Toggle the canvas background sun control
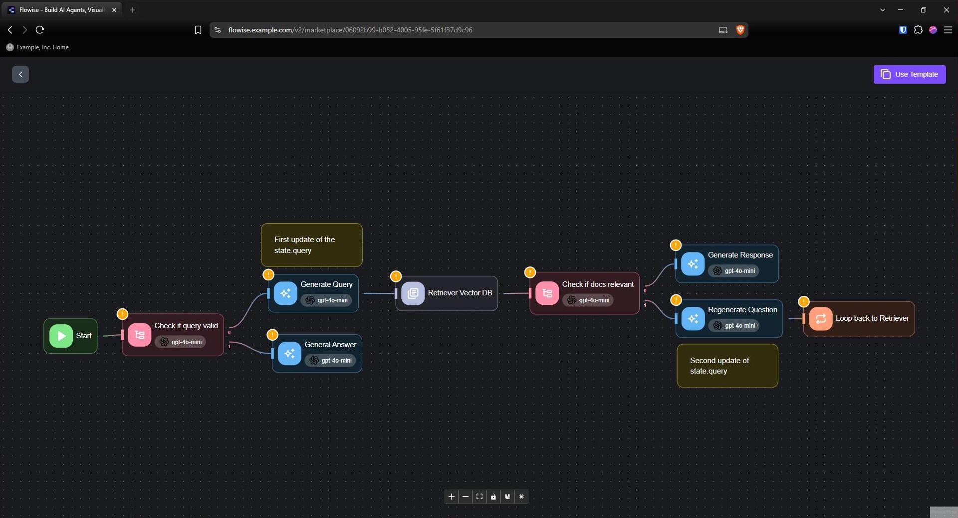 pos(521,497)
